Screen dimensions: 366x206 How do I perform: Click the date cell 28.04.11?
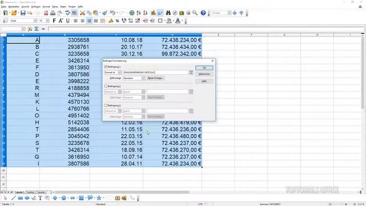(x=116, y=164)
